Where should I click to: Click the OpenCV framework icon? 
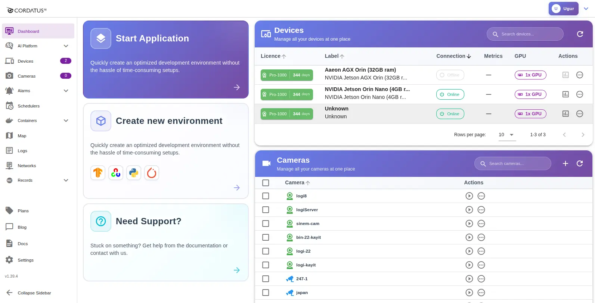click(116, 173)
